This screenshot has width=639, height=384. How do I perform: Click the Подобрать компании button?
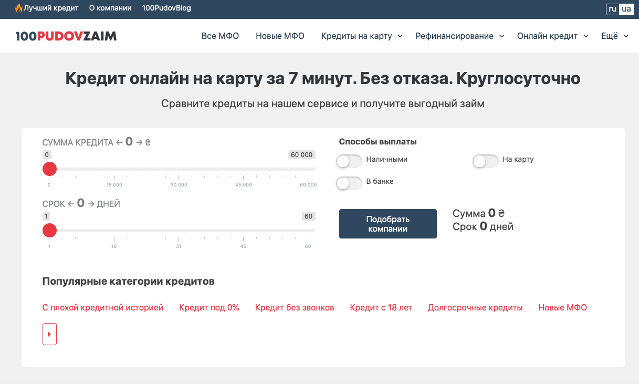388,224
